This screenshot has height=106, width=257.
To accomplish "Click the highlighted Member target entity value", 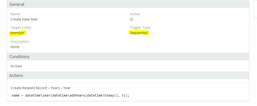I will pyautogui.click(x=18, y=33).
